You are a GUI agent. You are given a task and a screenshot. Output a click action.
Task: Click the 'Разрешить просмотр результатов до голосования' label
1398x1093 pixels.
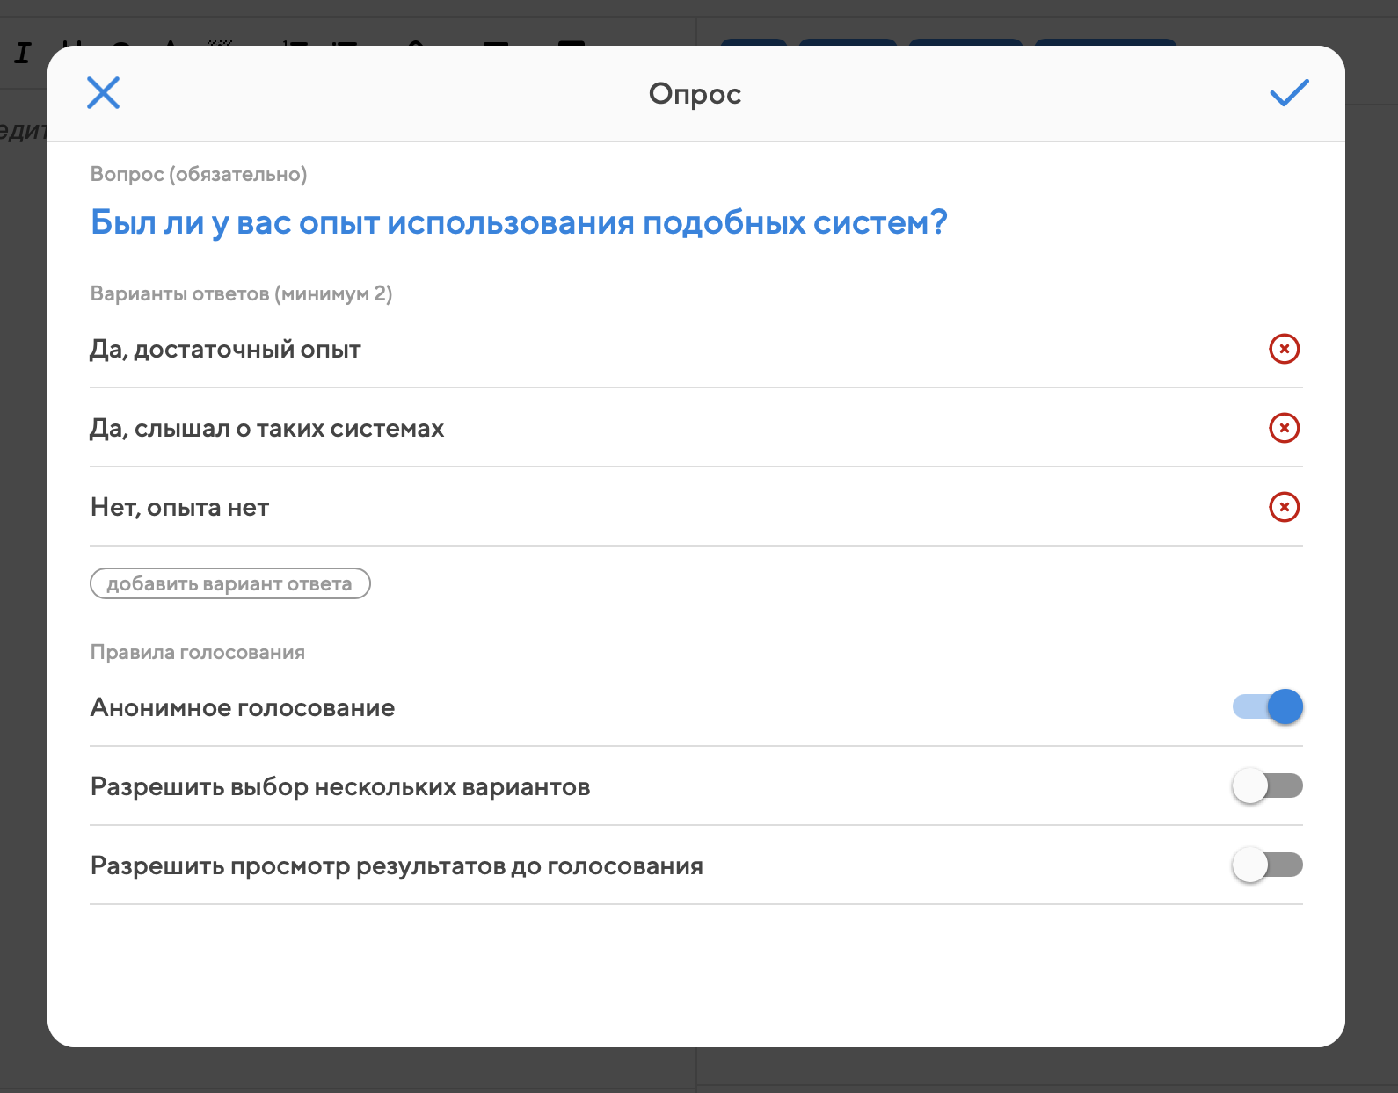click(397, 865)
